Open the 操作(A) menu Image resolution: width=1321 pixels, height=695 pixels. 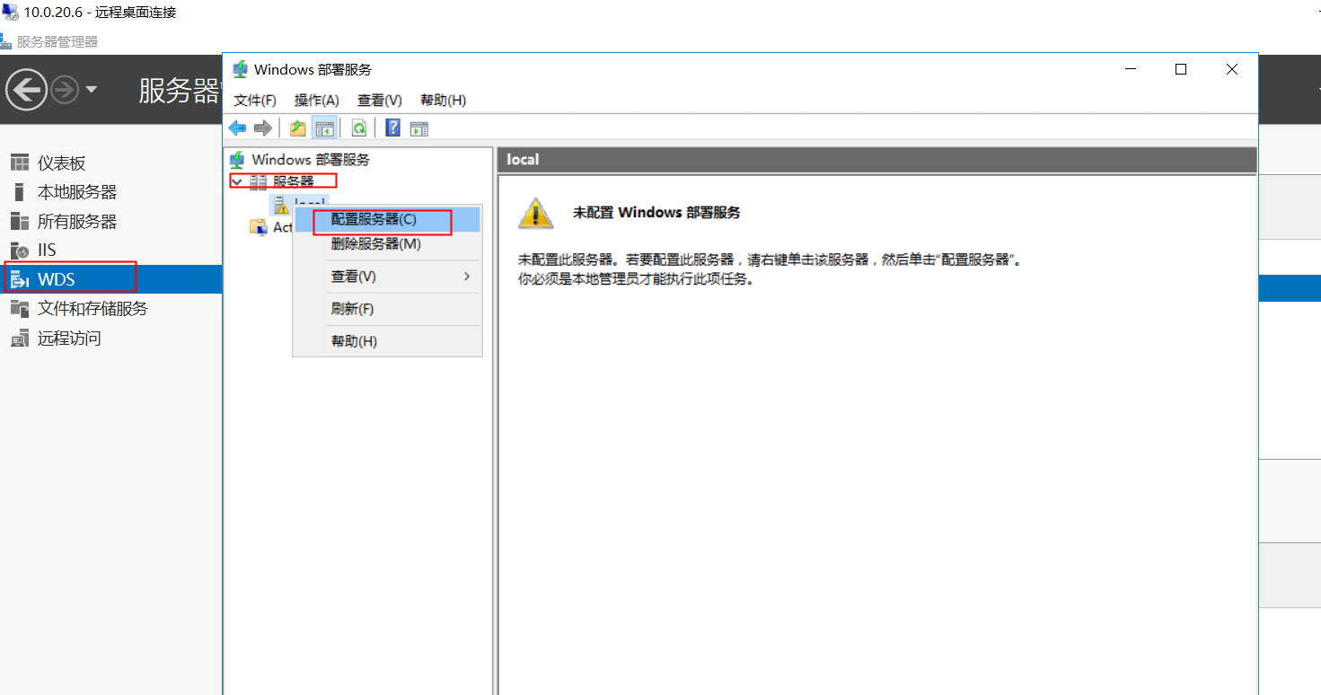pos(317,101)
